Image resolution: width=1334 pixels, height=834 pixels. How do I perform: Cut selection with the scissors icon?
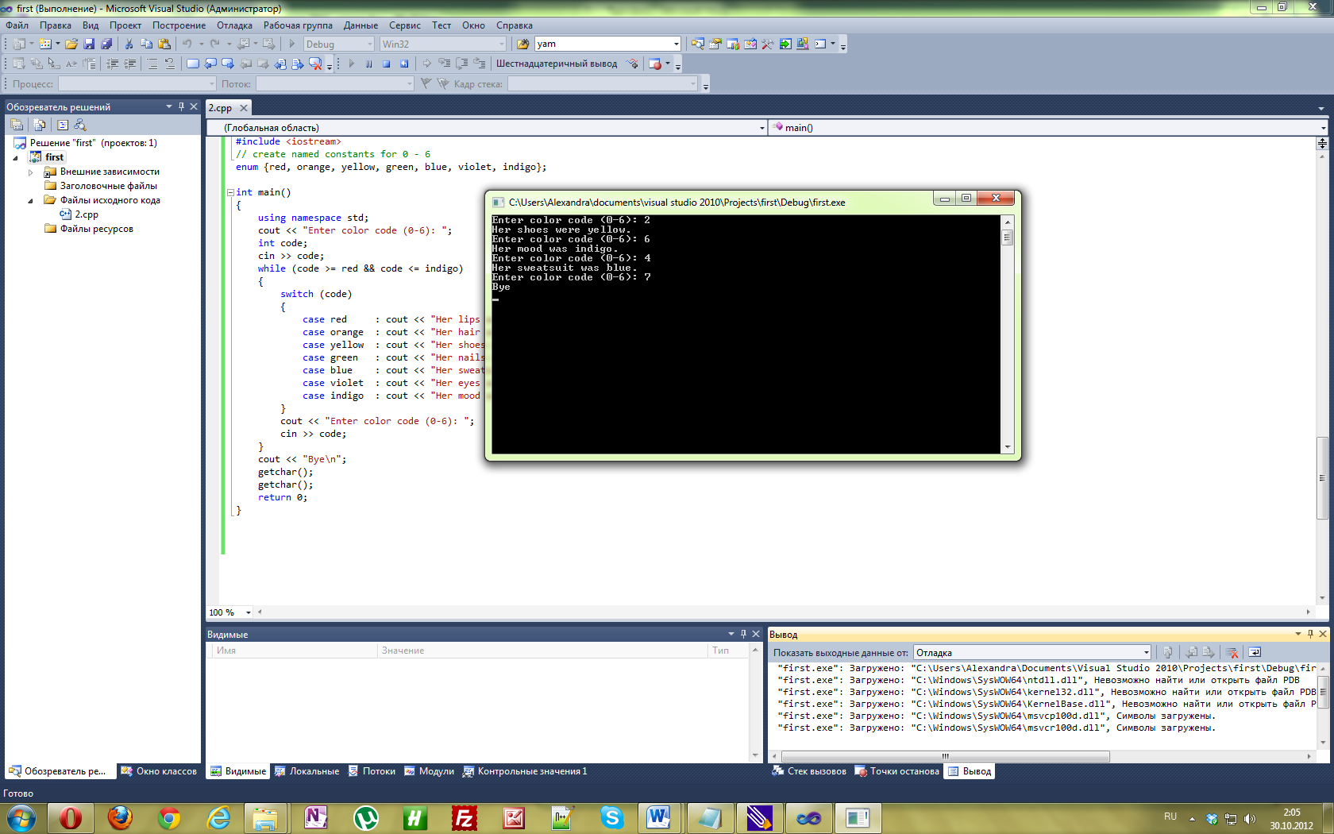pyautogui.click(x=129, y=44)
